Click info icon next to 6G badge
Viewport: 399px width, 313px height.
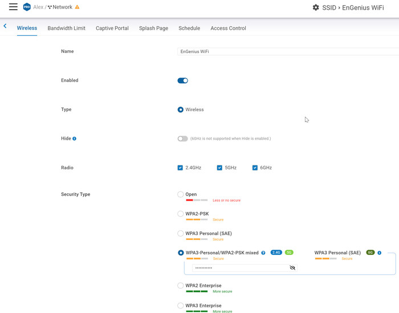pos(380,253)
